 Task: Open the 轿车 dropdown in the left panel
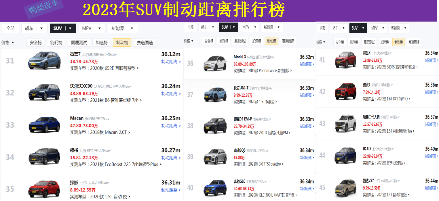(x=34, y=28)
